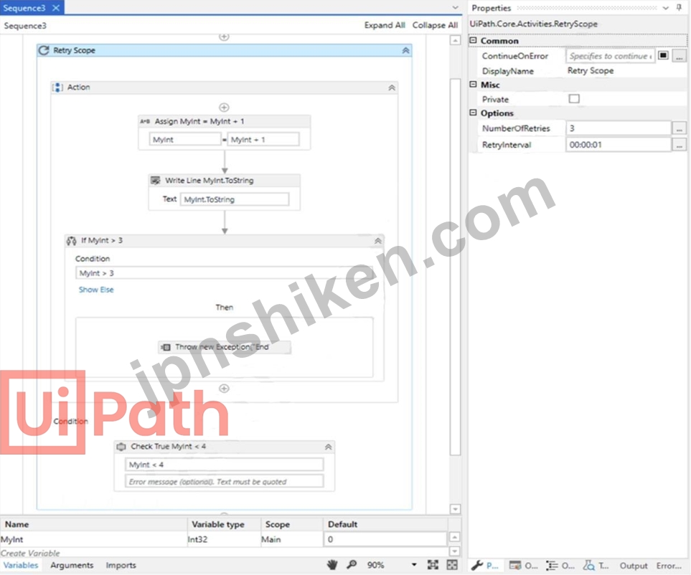Image resolution: width=691 pixels, height=575 pixels.
Task: Open the zoom percentage dropdown
Action: click(x=413, y=565)
